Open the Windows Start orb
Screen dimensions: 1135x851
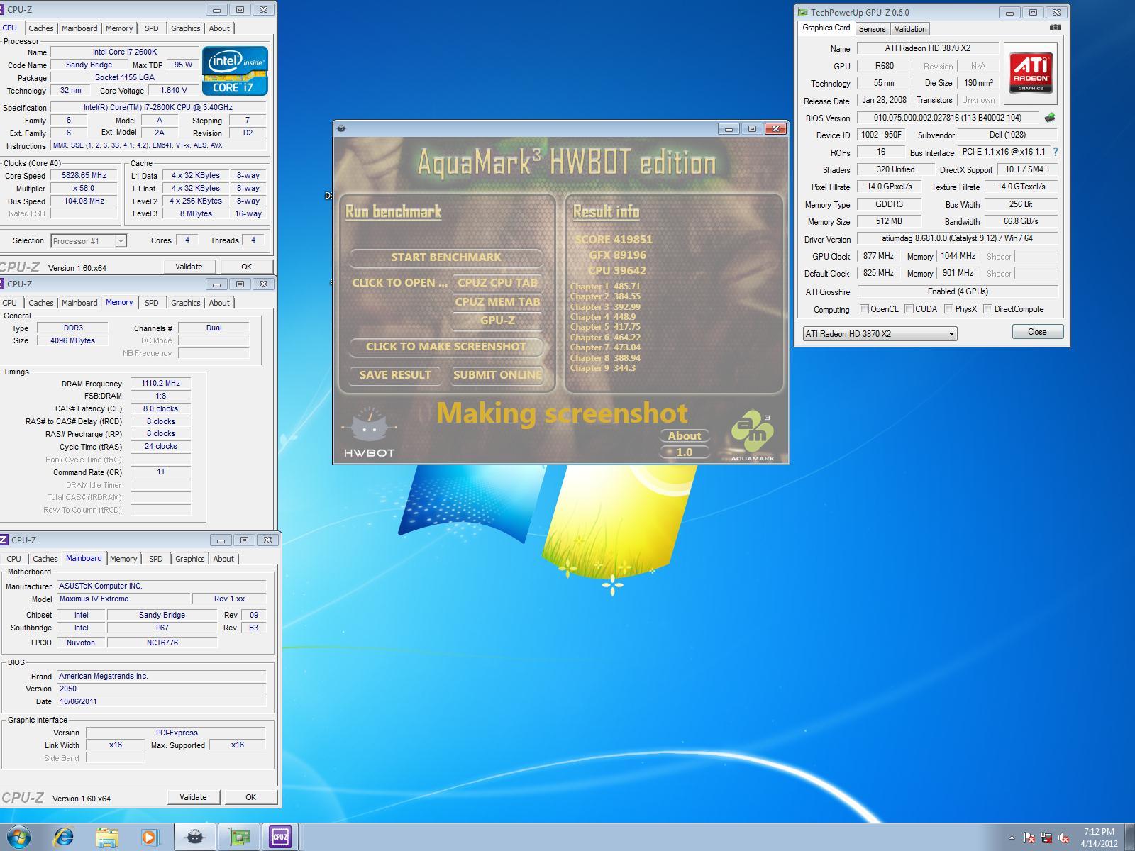(x=18, y=838)
